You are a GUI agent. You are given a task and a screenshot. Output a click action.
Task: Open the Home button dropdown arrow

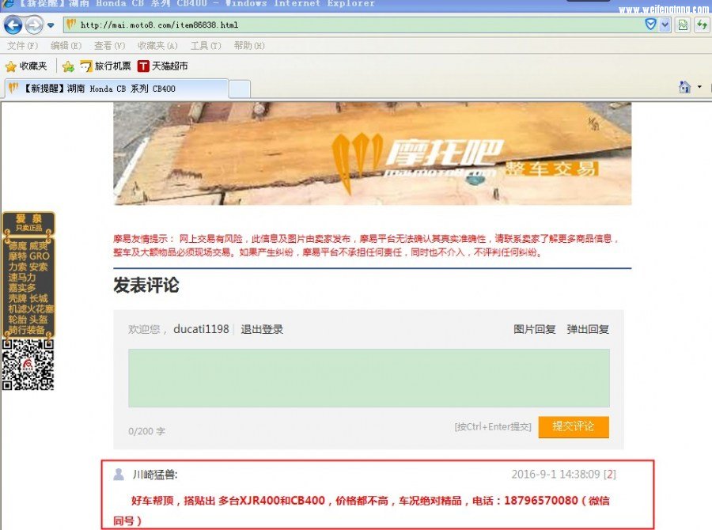tap(699, 87)
